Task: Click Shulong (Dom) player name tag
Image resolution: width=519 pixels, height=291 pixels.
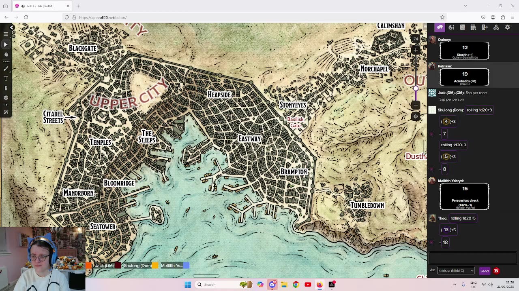Action: pyautogui.click(x=137, y=266)
